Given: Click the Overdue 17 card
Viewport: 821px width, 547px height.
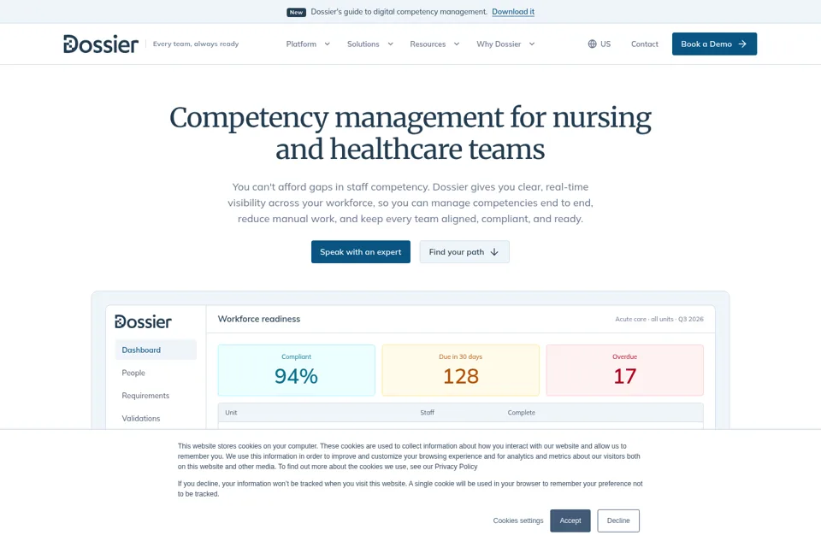Looking at the screenshot, I should click(624, 370).
